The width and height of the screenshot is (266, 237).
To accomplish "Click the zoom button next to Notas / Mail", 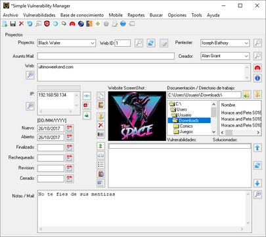I will 257,194.
